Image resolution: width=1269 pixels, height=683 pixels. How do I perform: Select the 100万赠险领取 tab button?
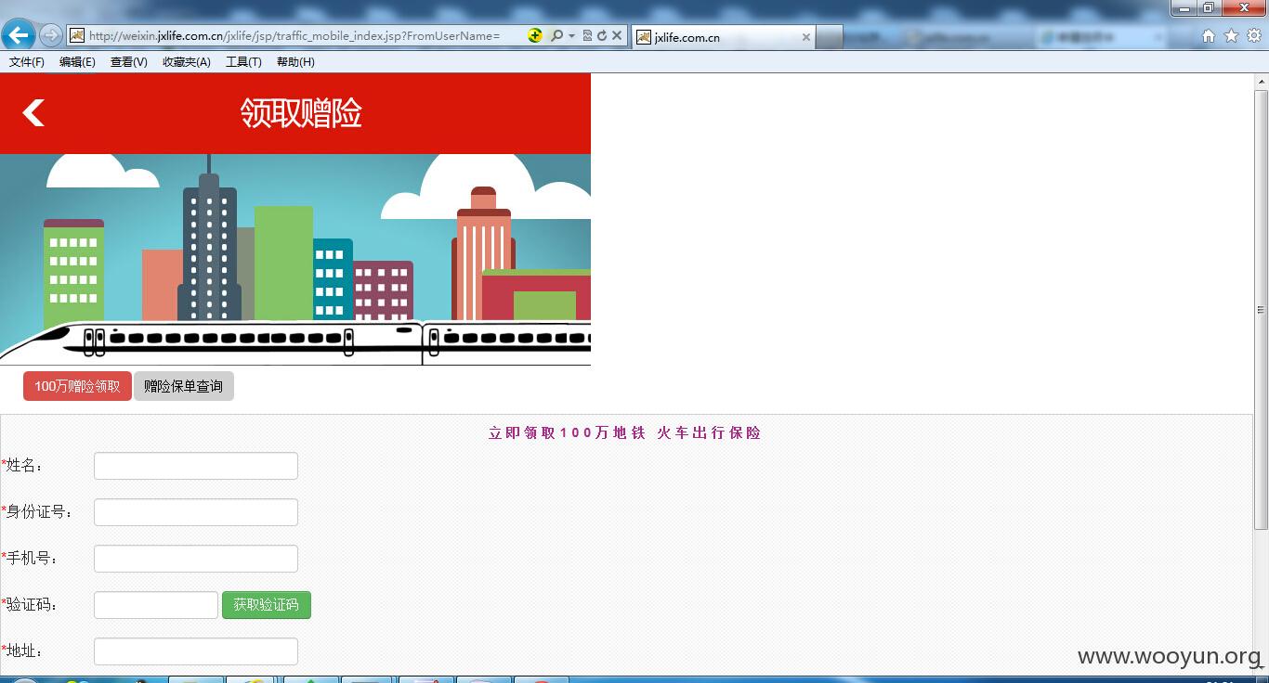click(77, 386)
